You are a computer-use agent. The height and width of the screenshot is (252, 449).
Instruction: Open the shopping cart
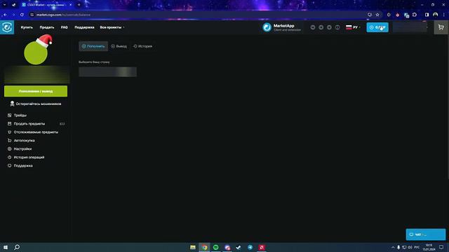tap(441, 27)
